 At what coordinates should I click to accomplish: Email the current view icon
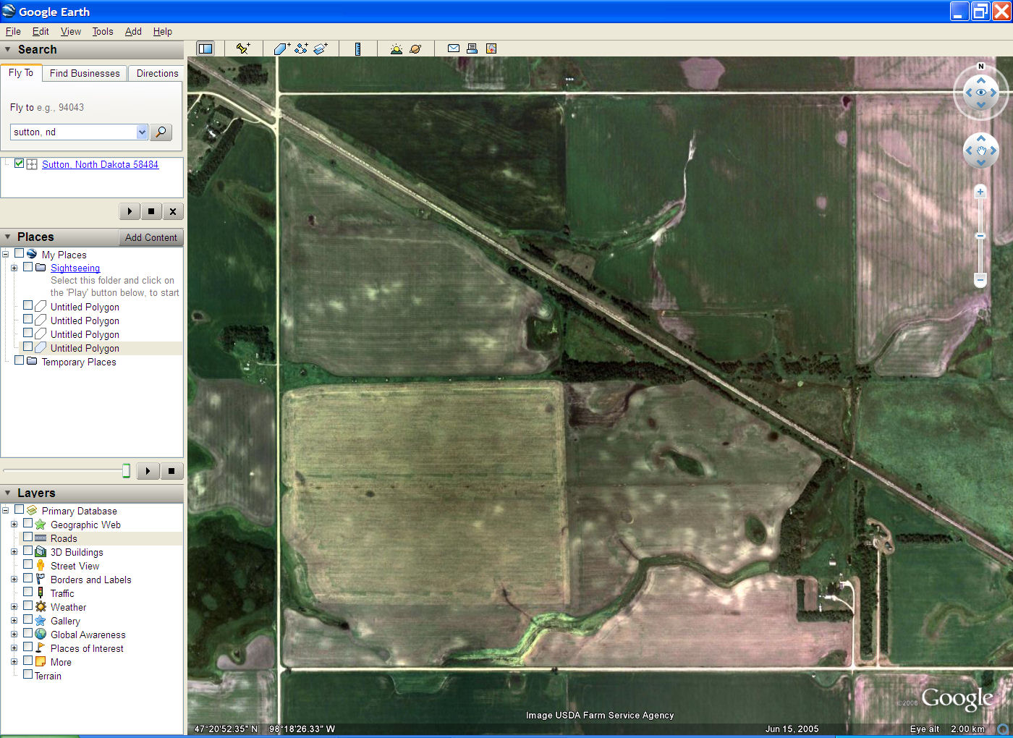[x=454, y=48]
